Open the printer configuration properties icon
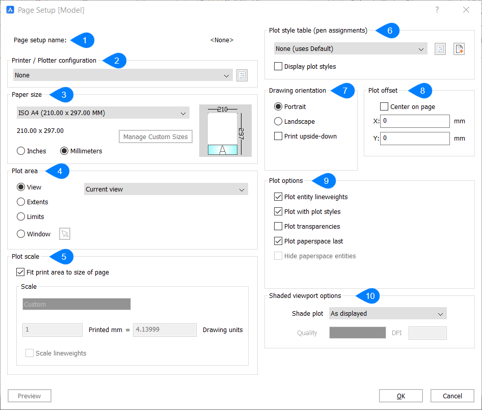Viewport: 482px width, 410px height. coord(242,75)
